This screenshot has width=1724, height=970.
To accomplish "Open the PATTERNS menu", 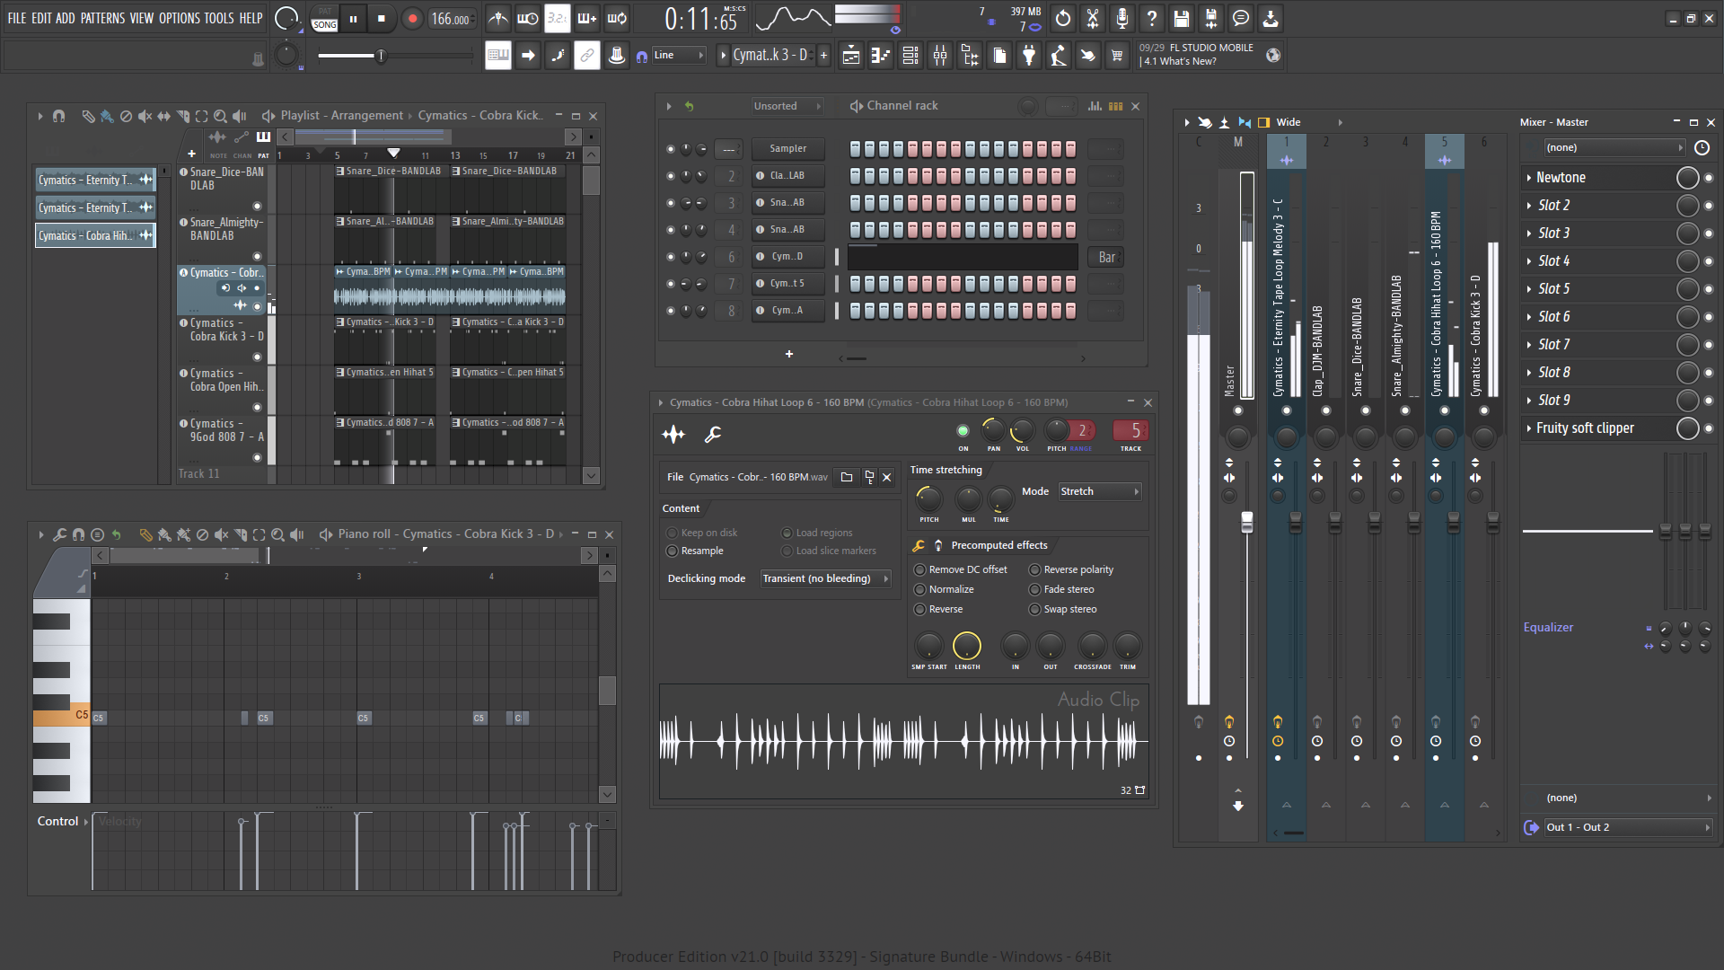I will click(102, 18).
